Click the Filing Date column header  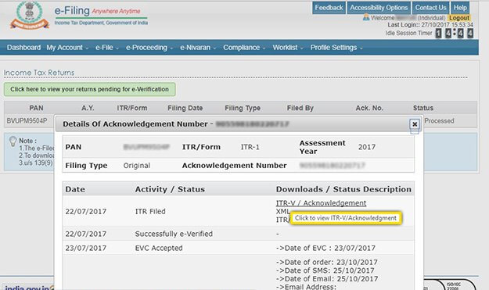coord(185,108)
